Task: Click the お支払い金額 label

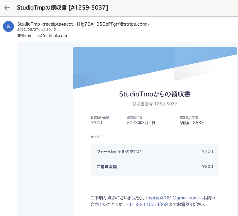Action: pos(100,117)
